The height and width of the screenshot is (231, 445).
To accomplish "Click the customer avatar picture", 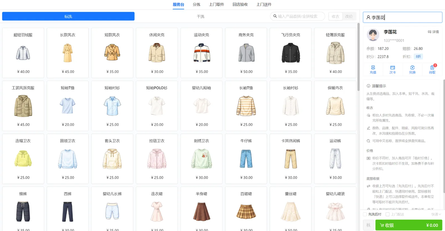I will (373, 35).
